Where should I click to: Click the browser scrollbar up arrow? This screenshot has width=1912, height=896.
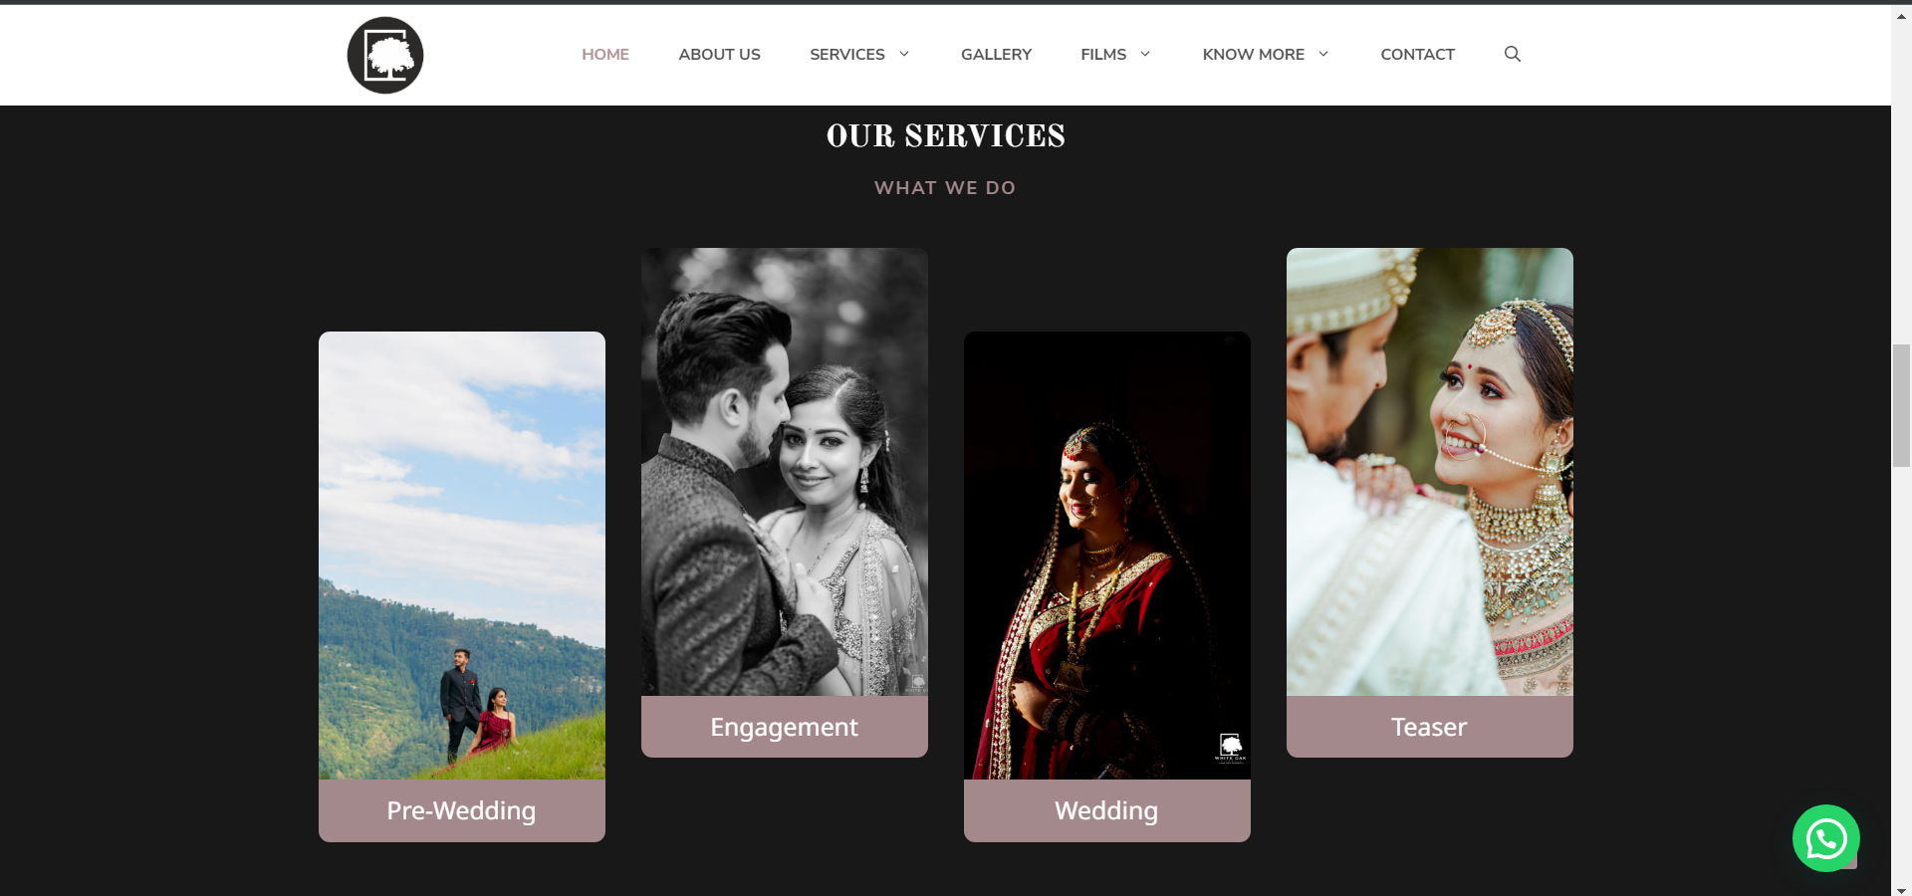[1901, 15]
